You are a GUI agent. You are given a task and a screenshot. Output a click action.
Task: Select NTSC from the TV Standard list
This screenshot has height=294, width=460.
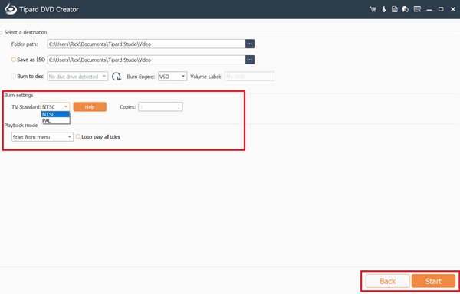pos(55,115)
